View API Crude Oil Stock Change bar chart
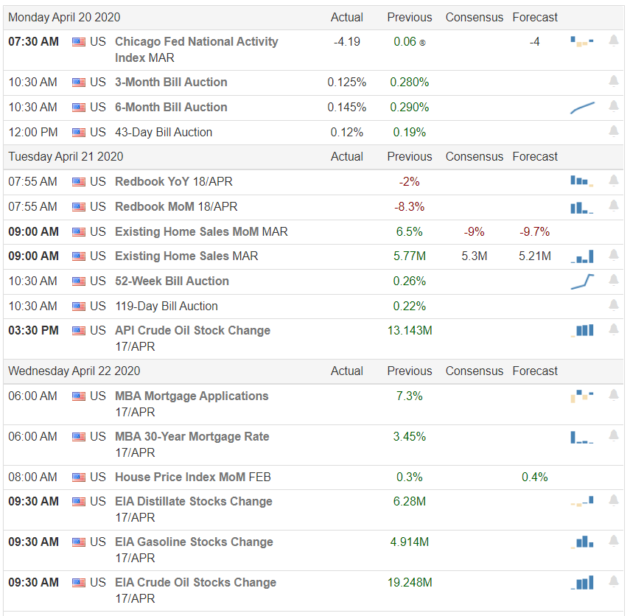 (582, 331)
